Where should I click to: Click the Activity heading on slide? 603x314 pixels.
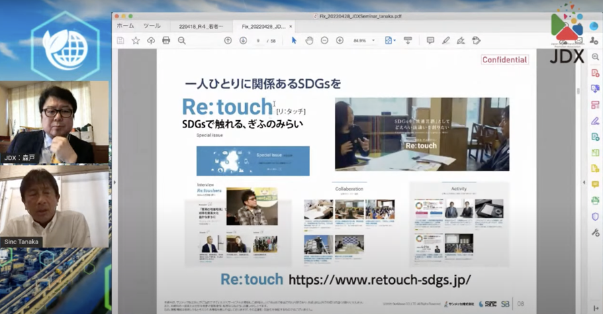[459, 189]
